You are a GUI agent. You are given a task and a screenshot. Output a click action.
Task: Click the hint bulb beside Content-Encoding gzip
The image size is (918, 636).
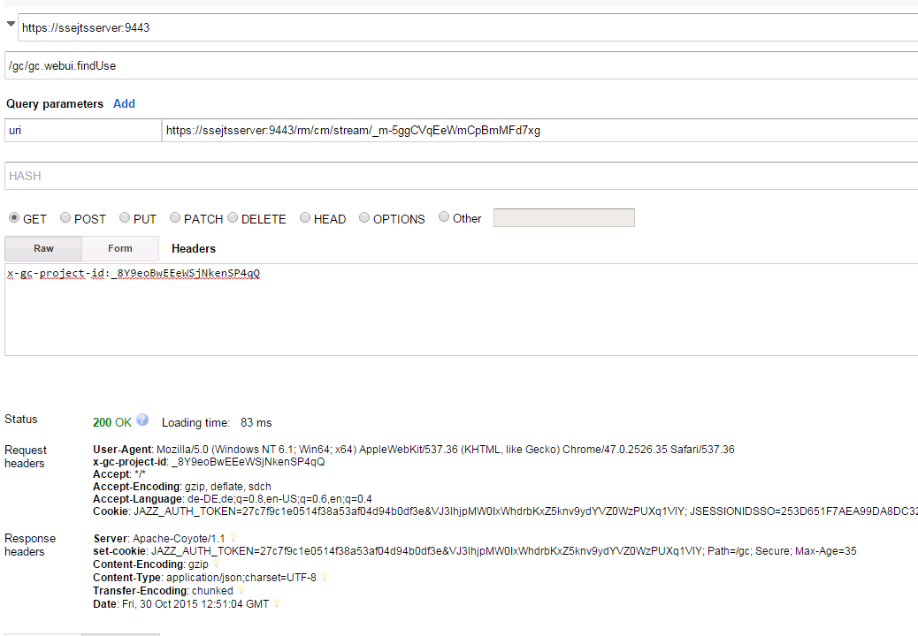217,564
